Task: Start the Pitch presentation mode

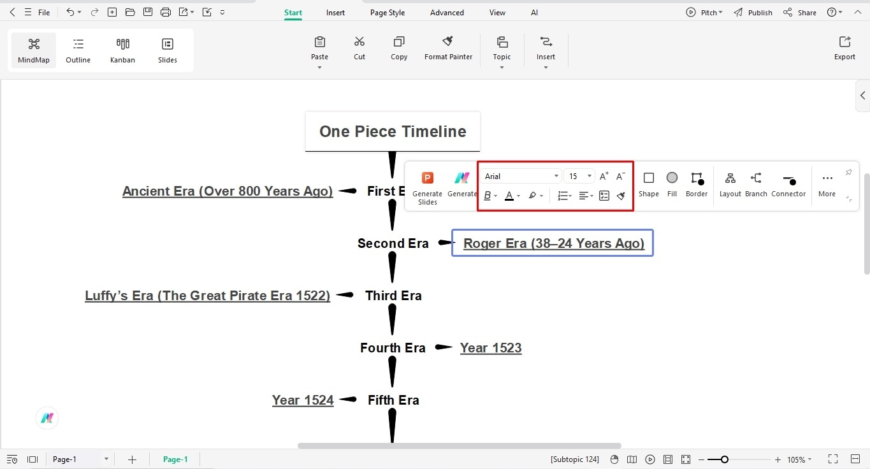Action: click(704, 12)
